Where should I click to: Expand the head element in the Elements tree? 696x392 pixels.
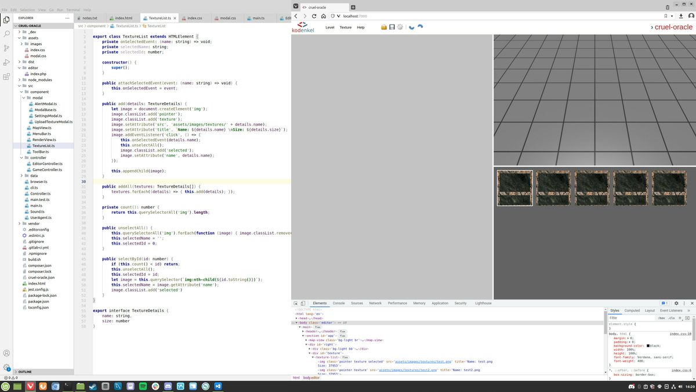[x=297, y=319]
